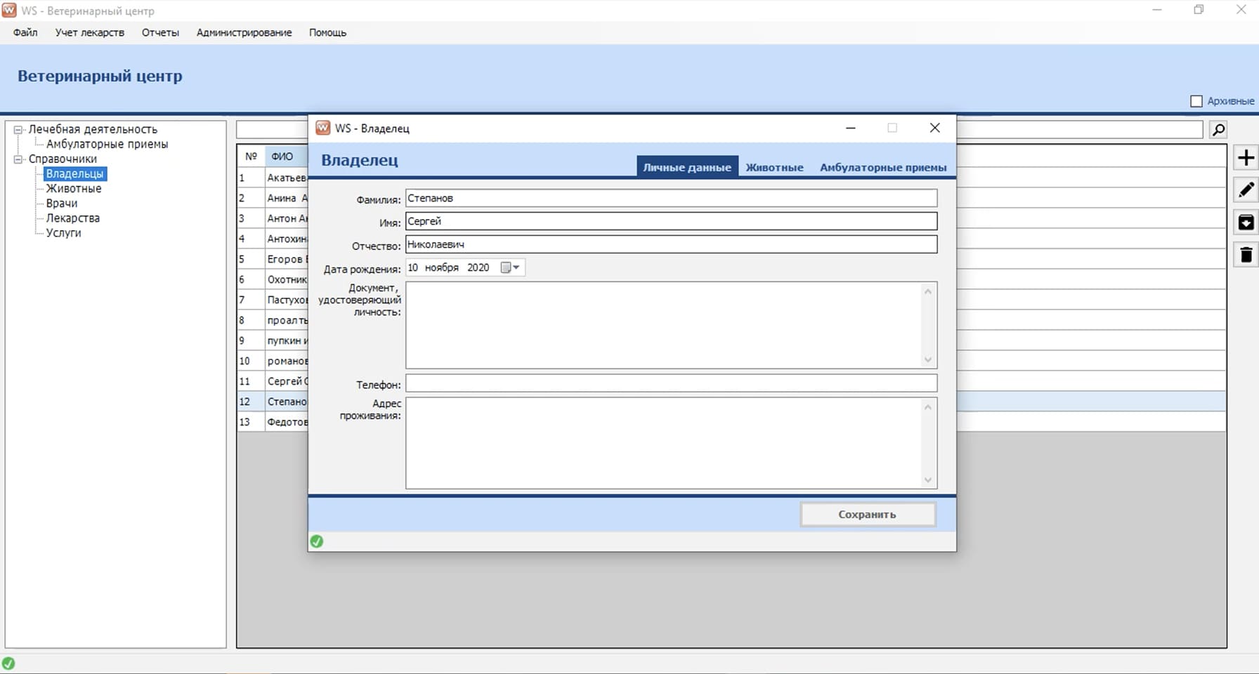The width and height of the screenshot is (1259, 674).
Task: Enable the Архивные checkbox
Action: tap(1196, 101)
